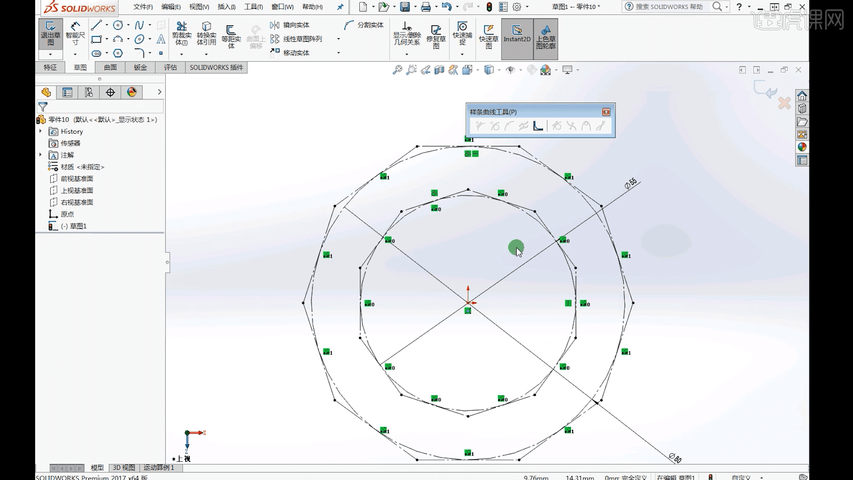
Task: Click Rapid Sketch (快速草图) tool
Action: (x=489, y=36)
